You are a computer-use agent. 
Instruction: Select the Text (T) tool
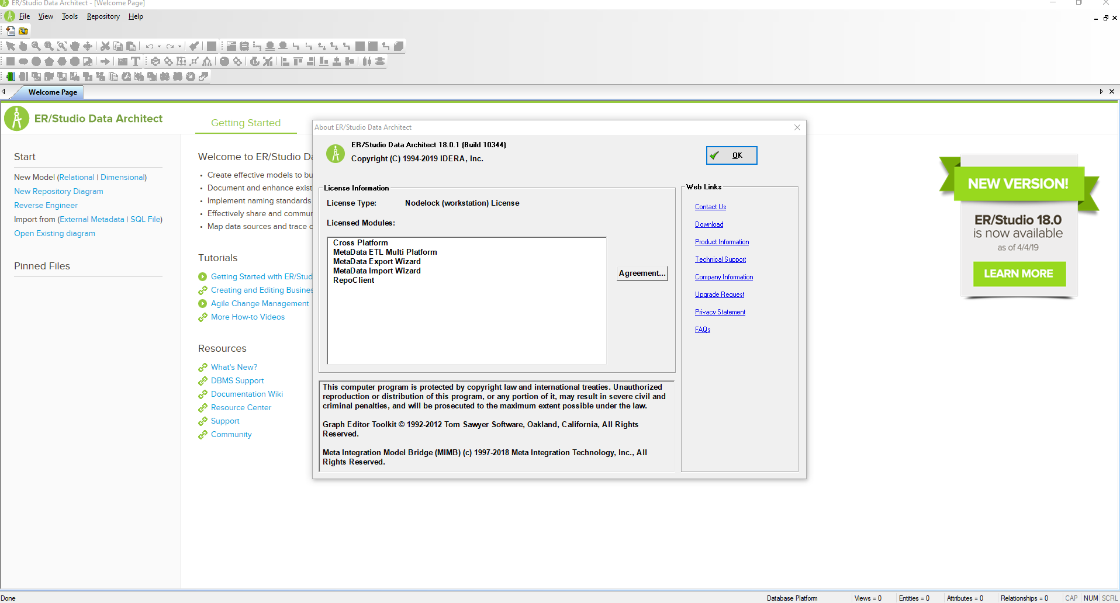(136, 61)
